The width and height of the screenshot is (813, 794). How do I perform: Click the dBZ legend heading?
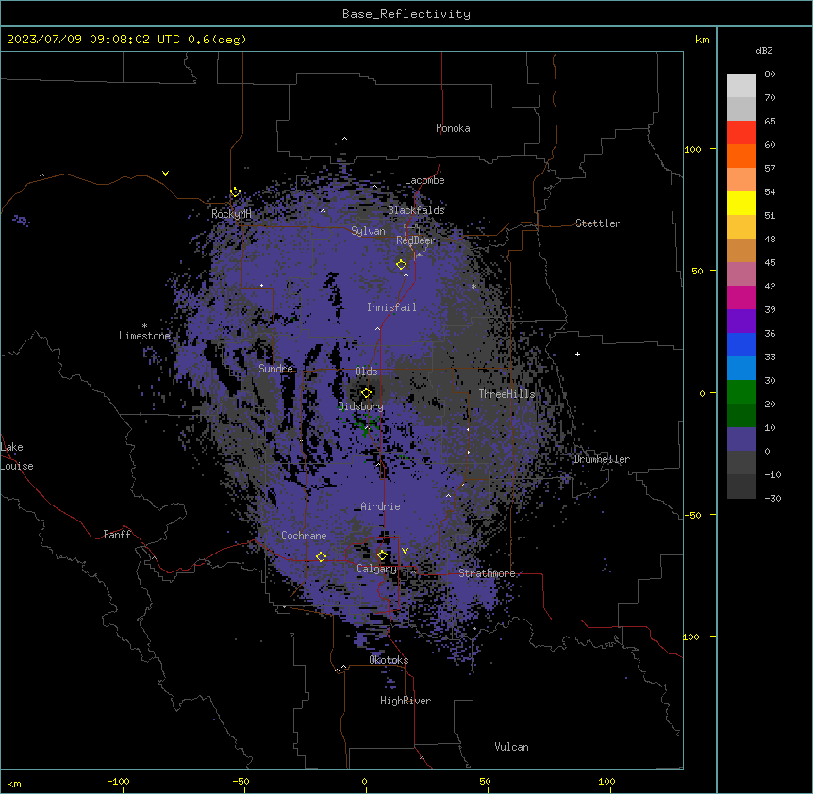764,51
